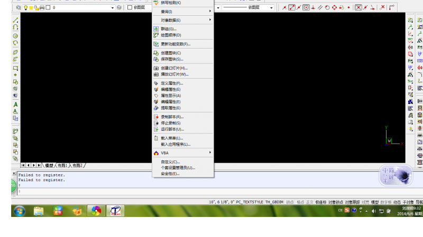Click the VBA menu icon

point(156,153)
